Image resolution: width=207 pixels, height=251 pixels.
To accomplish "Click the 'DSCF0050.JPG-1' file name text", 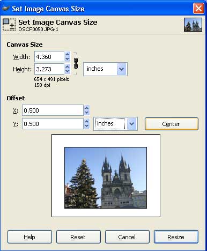I will 38,29.
